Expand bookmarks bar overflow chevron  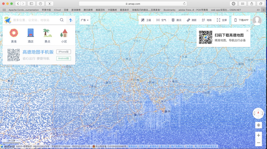tap(258, 10)
